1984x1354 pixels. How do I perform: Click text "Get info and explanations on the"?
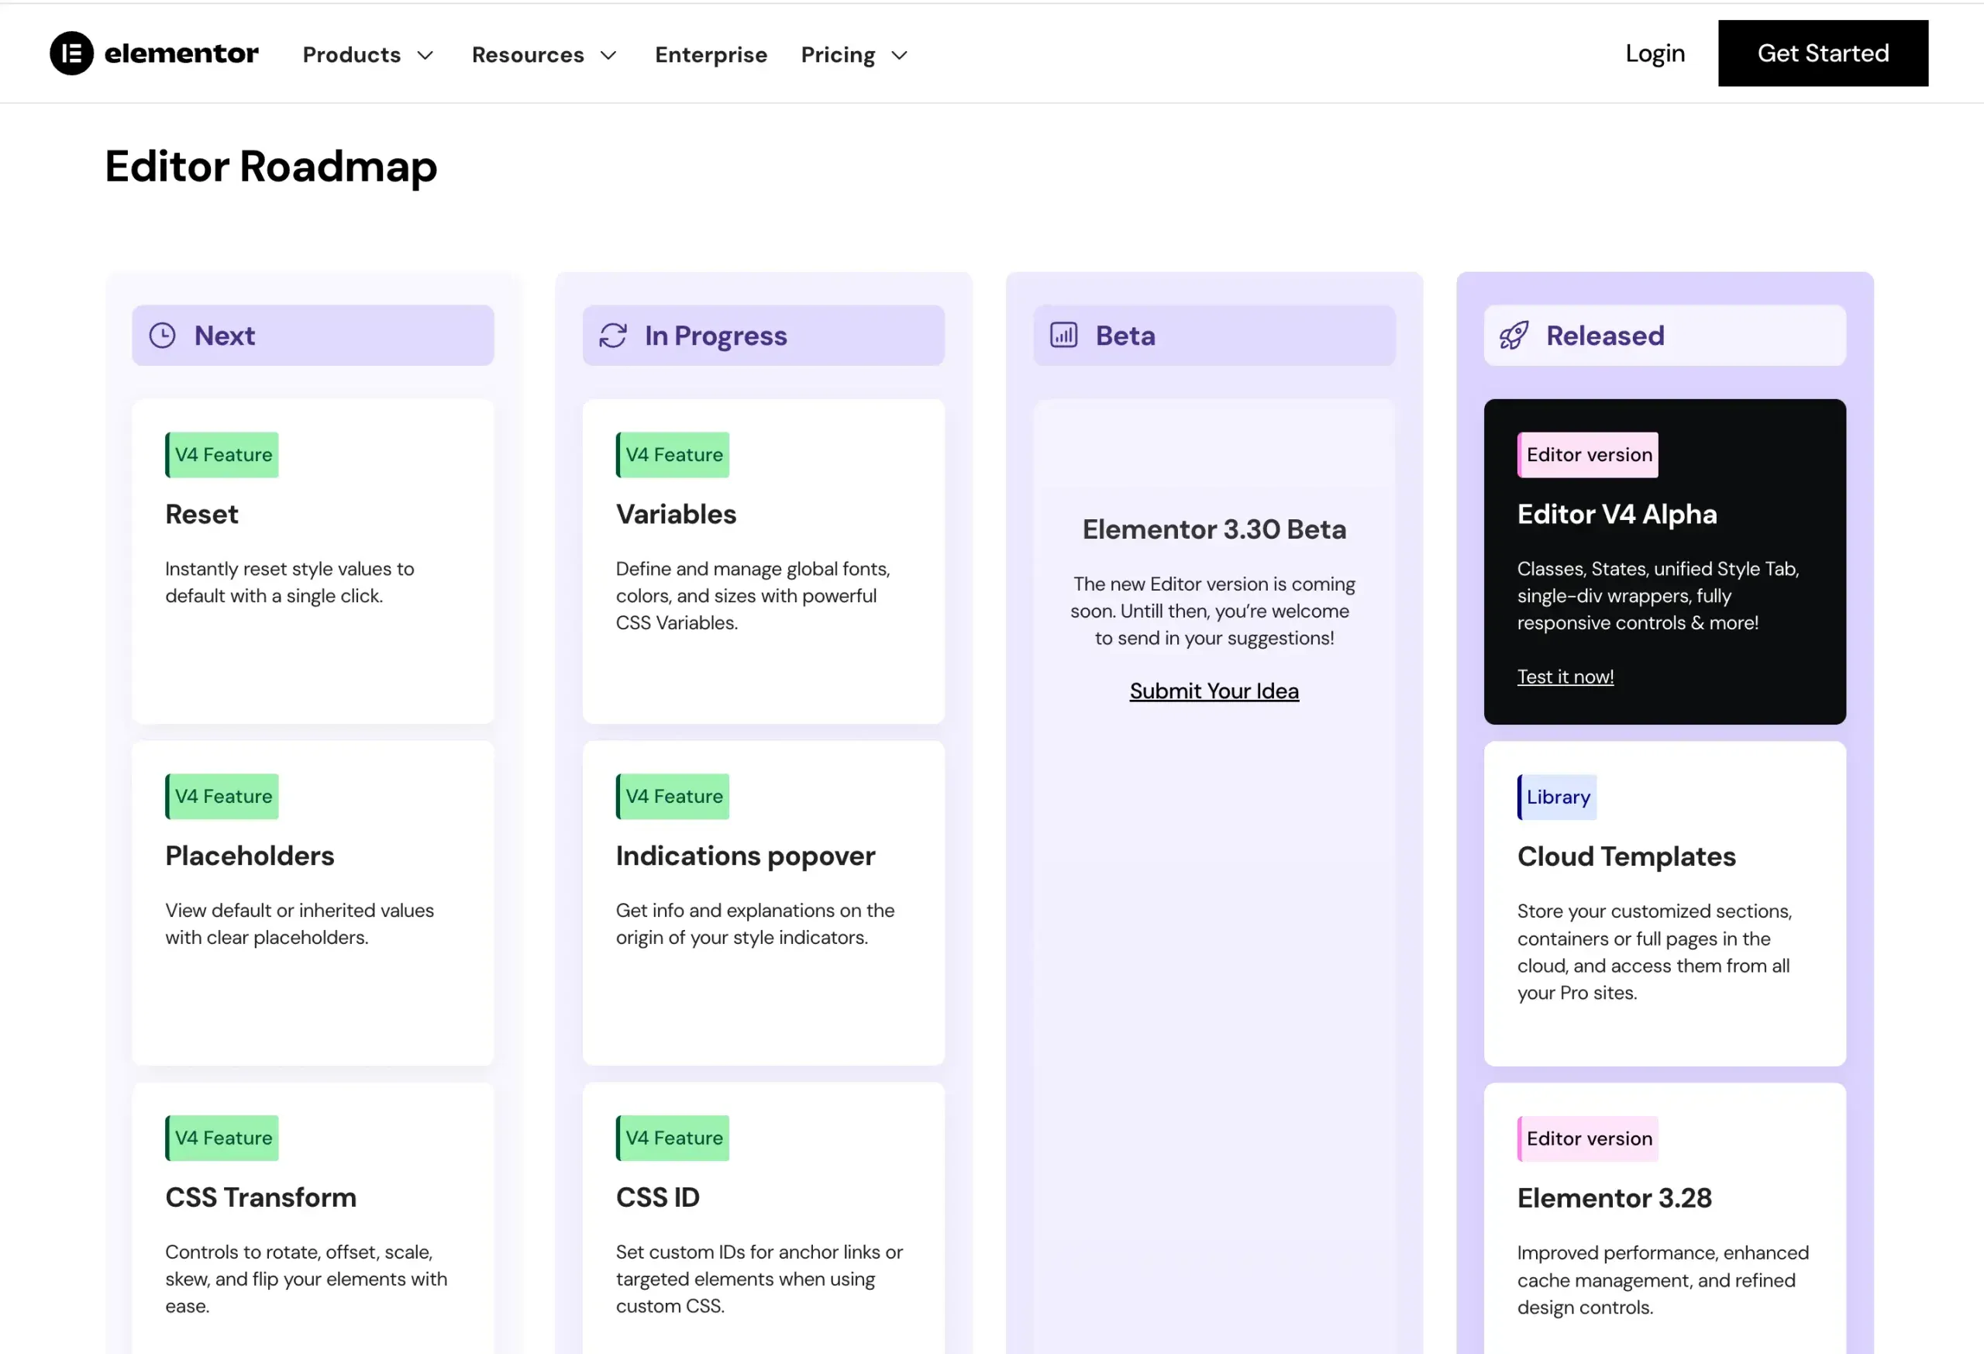point(756,910)
